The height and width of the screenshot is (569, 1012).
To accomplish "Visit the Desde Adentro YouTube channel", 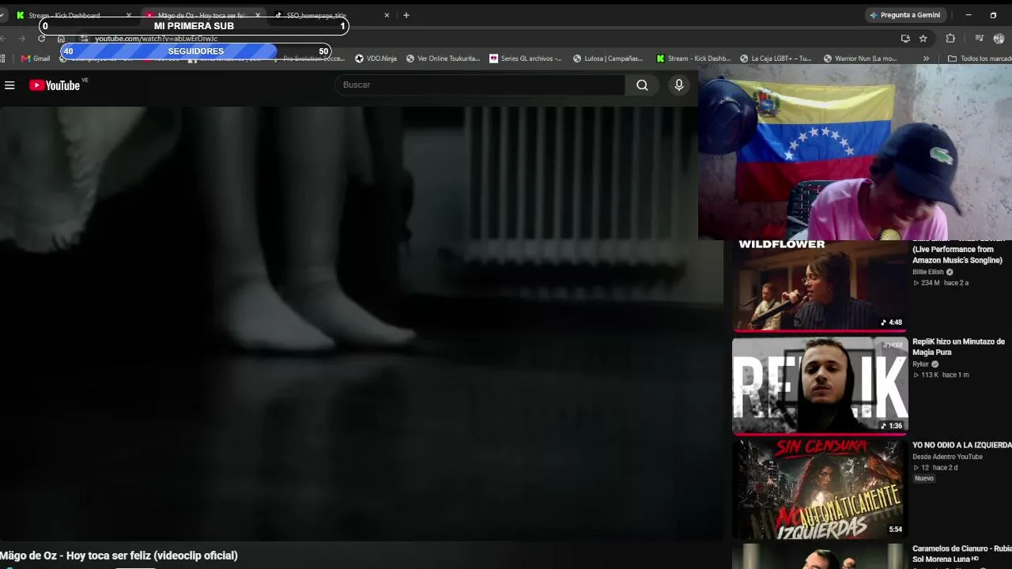I will tap(947, 457).
